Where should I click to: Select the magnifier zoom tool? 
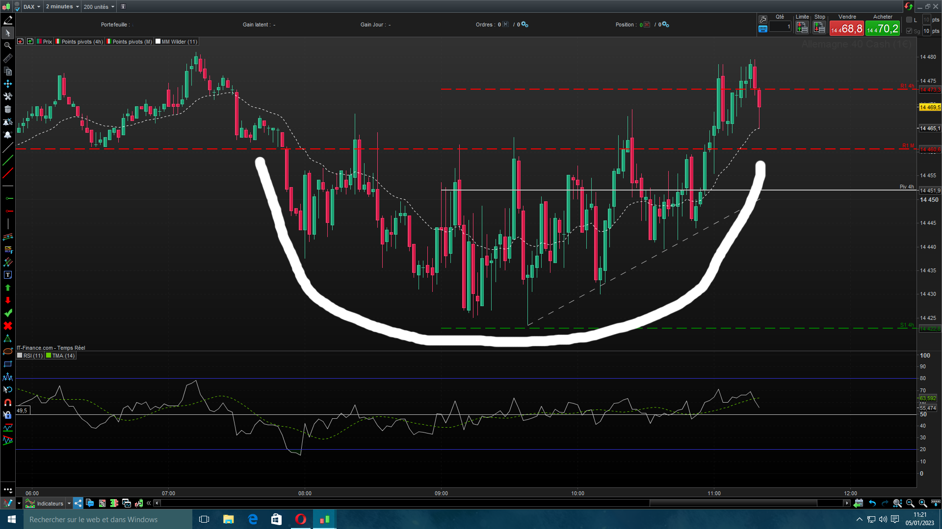pyautogui.click(x=8, y=46)
